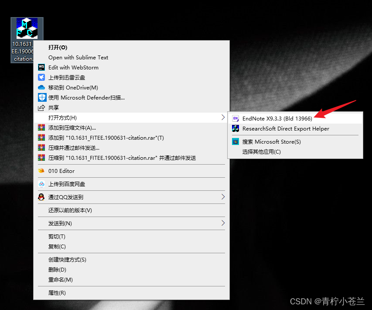The image size is (372, 310).
Task: Click the share arrow icon next to 共享
Action: click(41, 107)
